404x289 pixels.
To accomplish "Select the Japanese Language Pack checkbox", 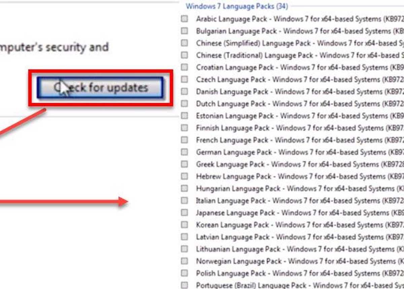I will pos(184,213).
